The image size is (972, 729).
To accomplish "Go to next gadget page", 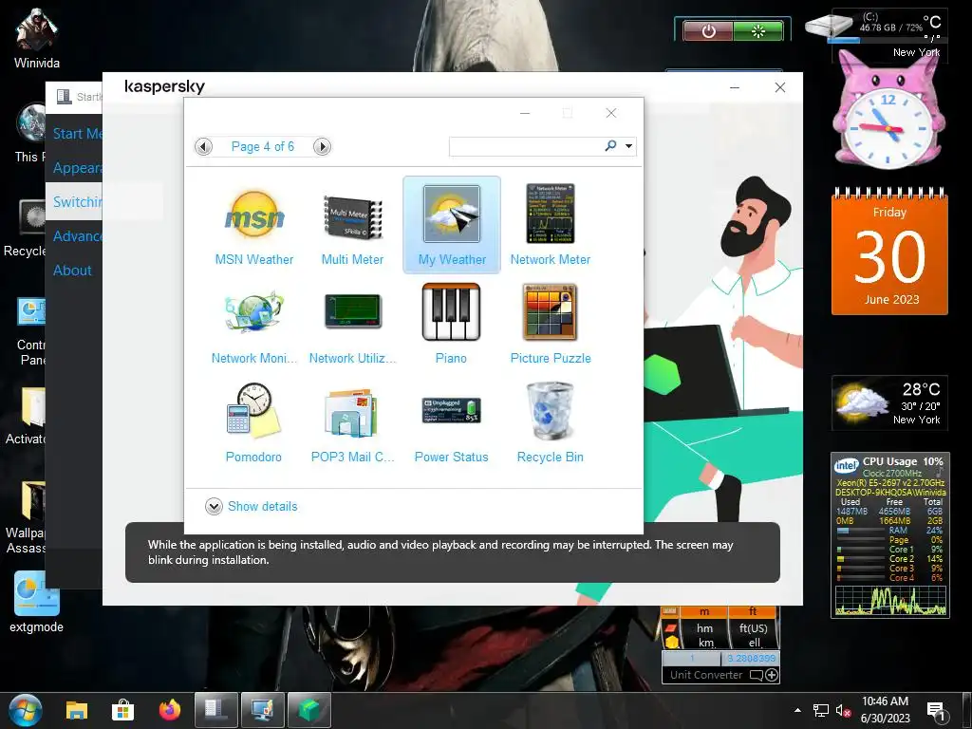I will pos(322,147).
